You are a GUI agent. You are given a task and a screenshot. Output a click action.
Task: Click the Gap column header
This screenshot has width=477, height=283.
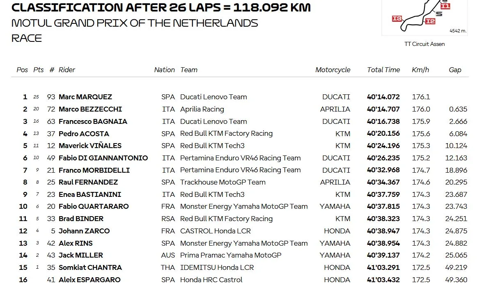pos(455,70)
